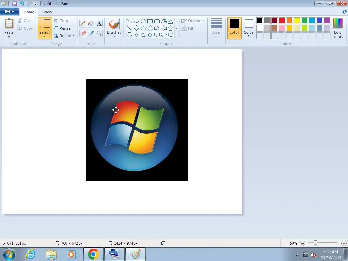Screen dimensions: 348x261
Task: Pick the green color swatch
Action: pos(304,21)
